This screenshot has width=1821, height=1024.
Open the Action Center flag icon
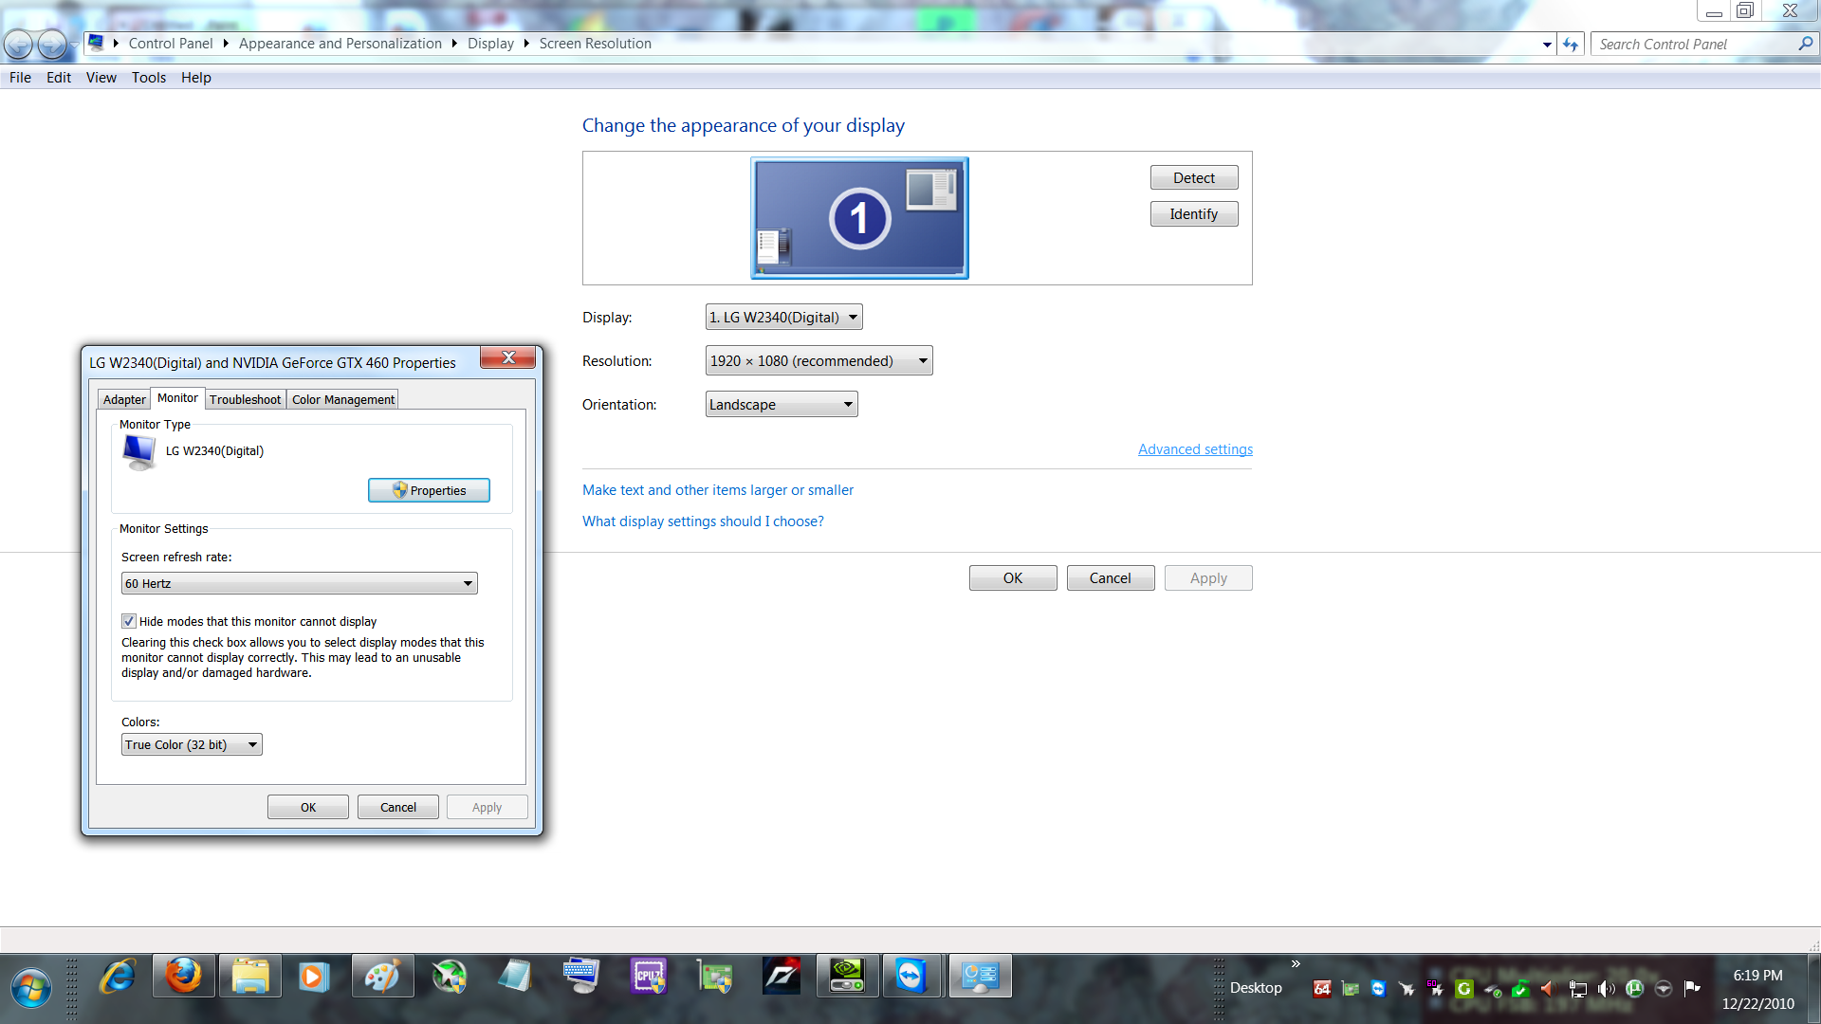click(1691, 989)
